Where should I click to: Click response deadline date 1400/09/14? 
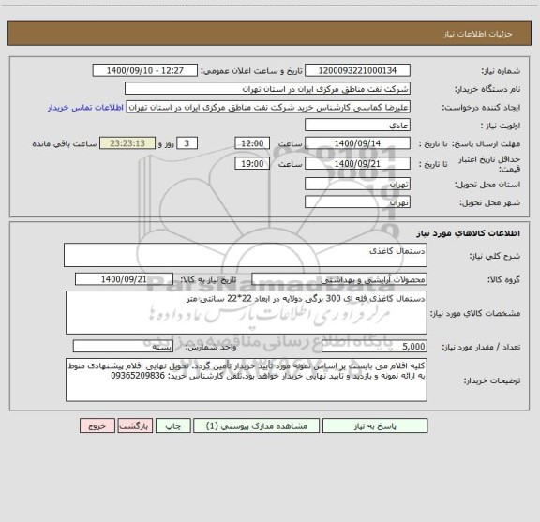tap(357, 143)
